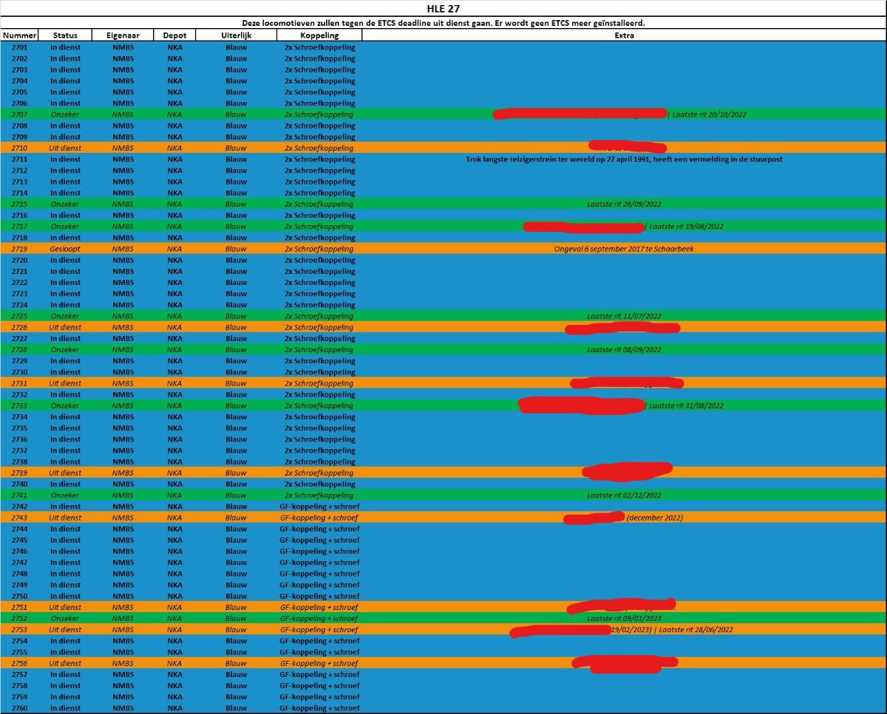
Task: Select the Uit dienst status of 2710
Action: tap(65, 148)
